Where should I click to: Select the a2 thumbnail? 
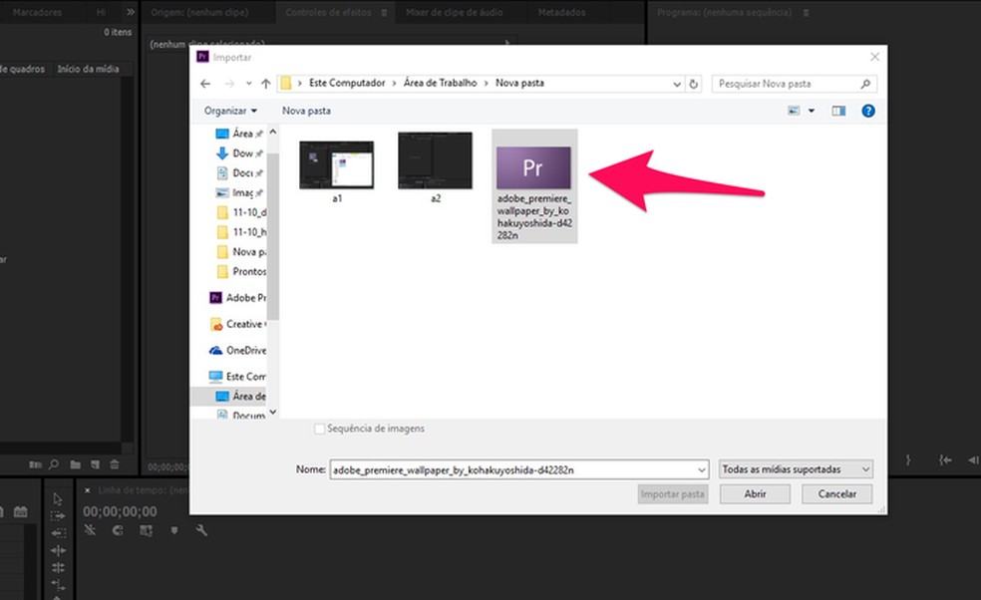pyautogui.click(x=436, y=160)
